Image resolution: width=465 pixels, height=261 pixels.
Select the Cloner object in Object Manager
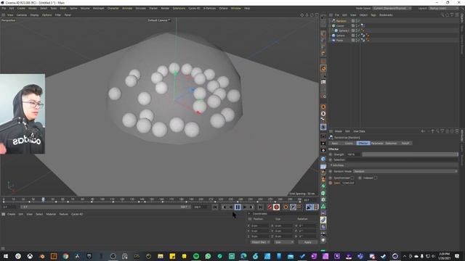340,26
